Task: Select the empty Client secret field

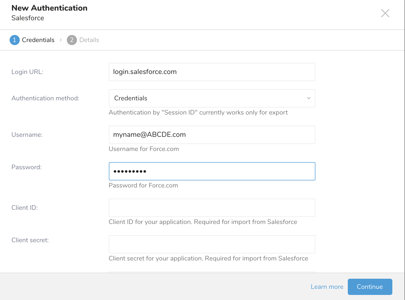Action: coord(212,244)
